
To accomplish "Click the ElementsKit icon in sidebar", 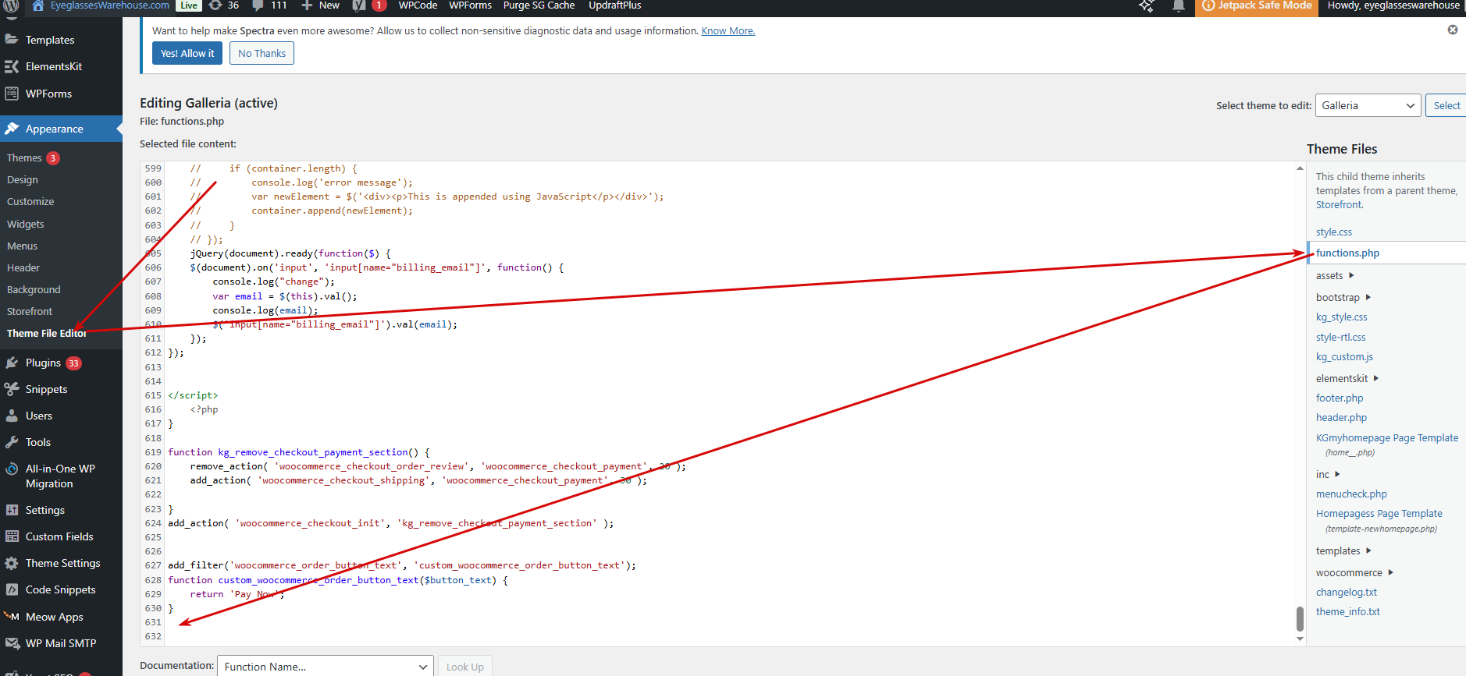I will tap(12, 66).
